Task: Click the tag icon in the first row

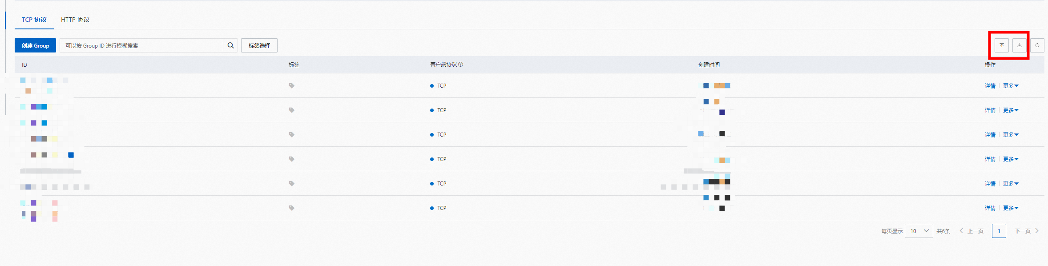Action: point(291,86)
